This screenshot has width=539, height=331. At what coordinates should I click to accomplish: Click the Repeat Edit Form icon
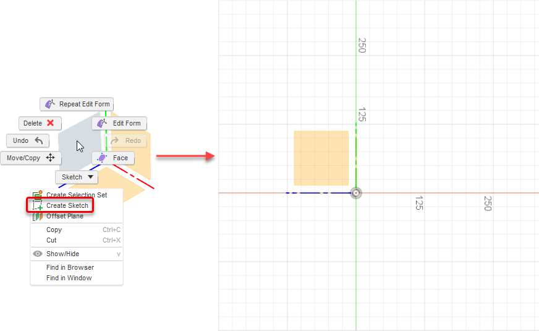click(50, 104)
